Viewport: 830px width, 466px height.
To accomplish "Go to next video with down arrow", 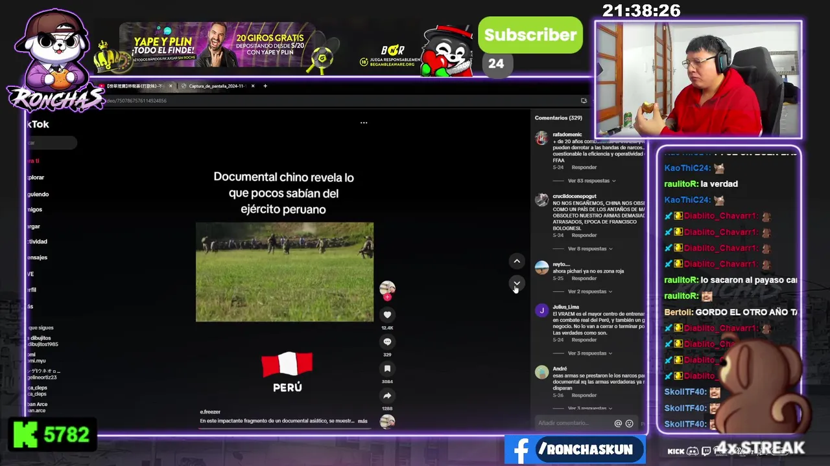I will coord(517,283).
